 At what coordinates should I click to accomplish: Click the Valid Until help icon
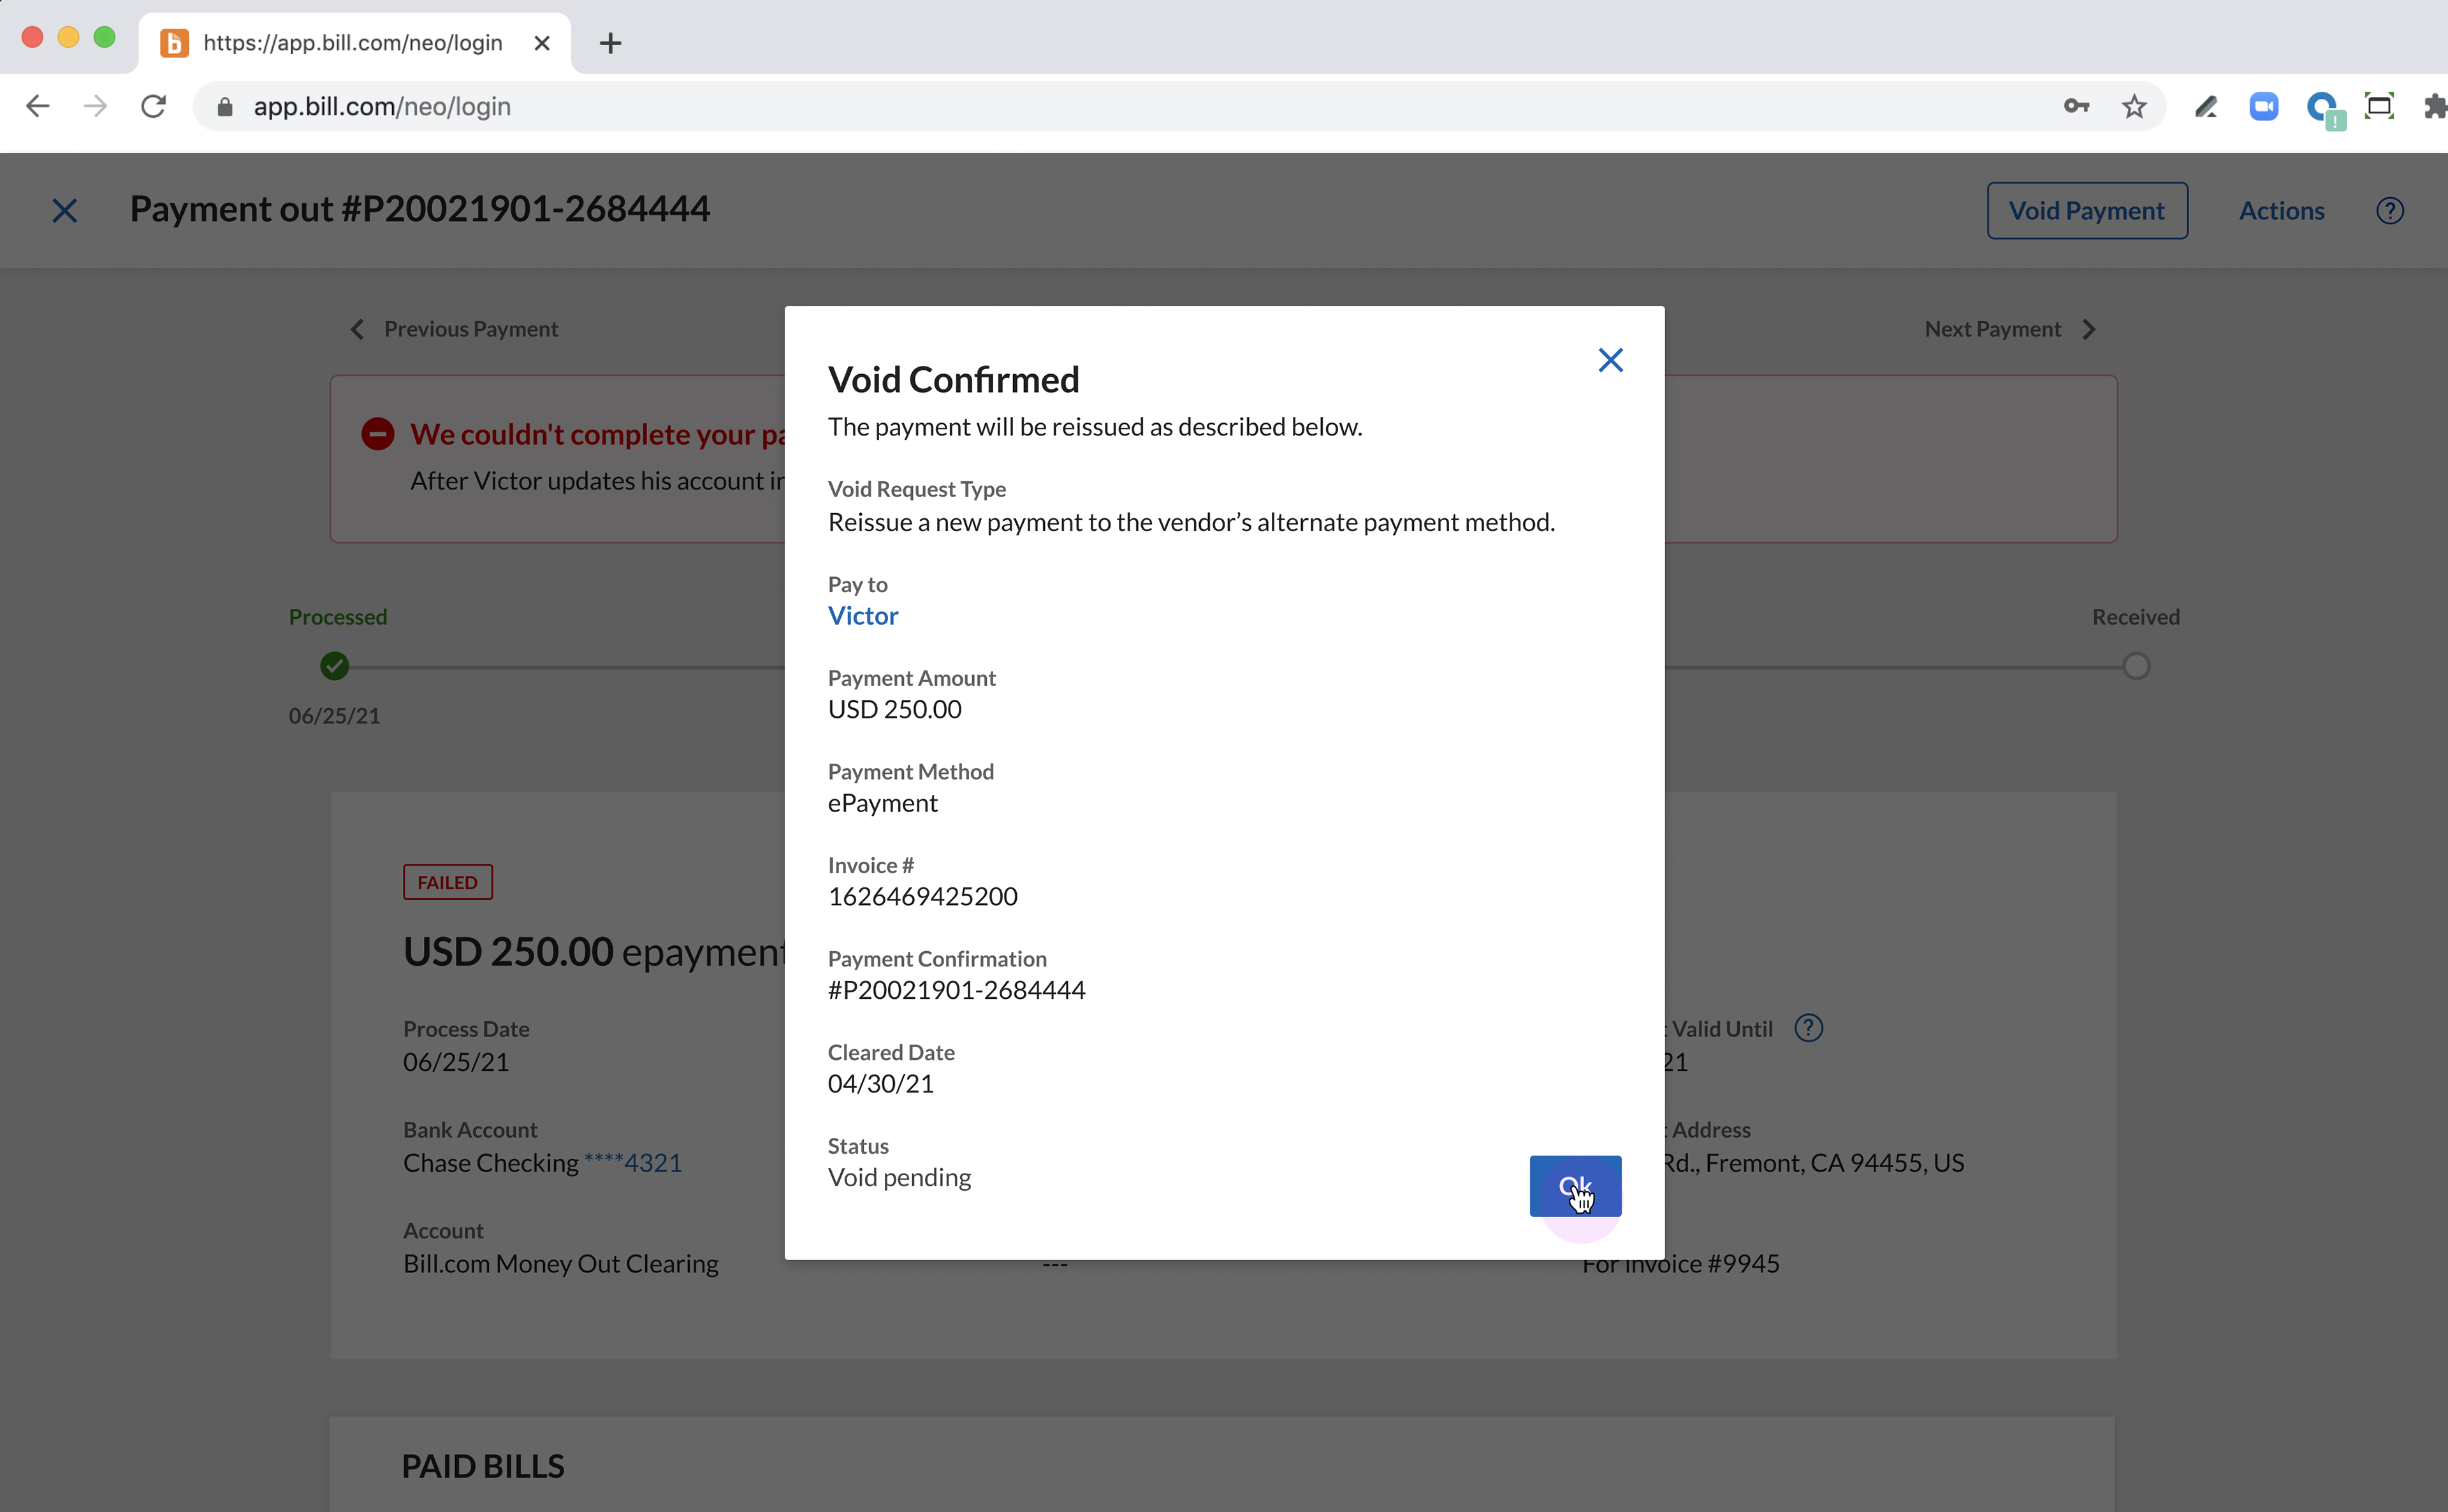coord(1809,1028)
